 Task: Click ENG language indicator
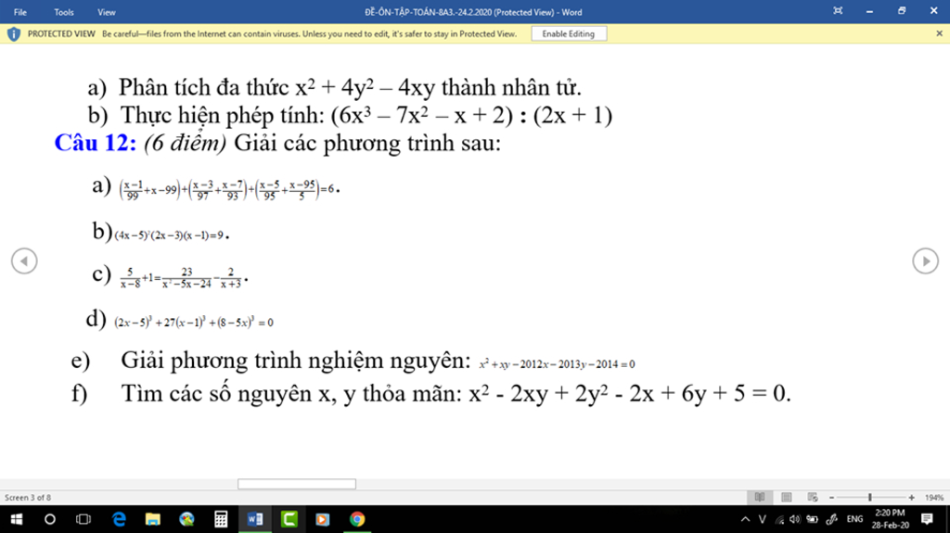[x=854, y=519]
